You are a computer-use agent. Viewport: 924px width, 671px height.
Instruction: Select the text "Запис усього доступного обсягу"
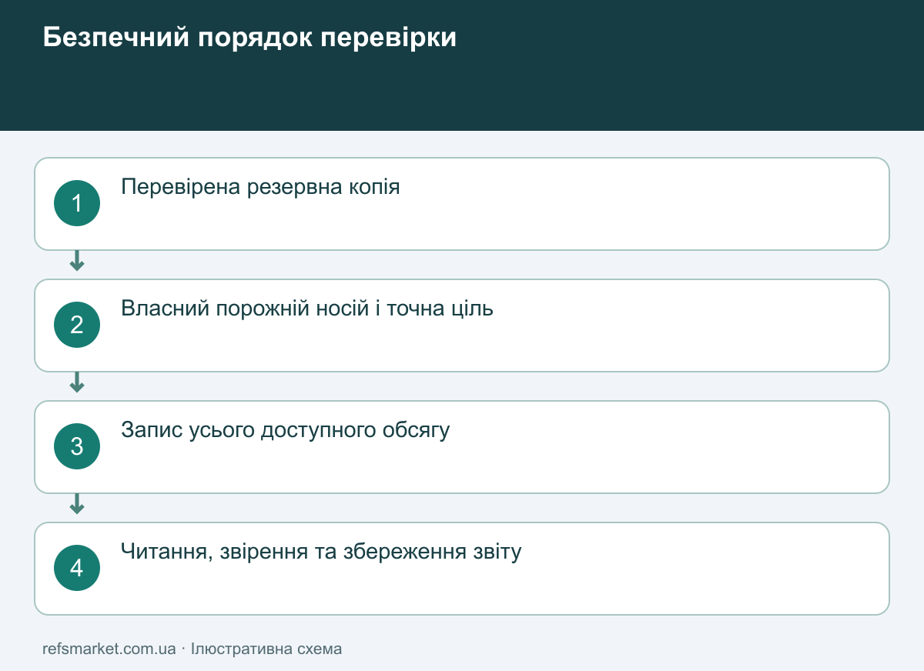pos(286,430)
